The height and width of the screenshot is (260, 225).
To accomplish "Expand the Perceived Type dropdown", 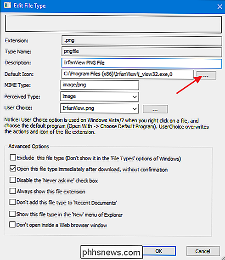I will [x=135, y=96].
